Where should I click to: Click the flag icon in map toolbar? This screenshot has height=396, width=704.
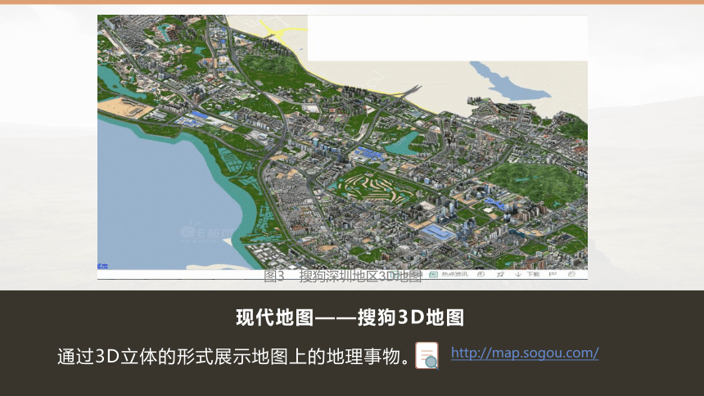click(x=553, y=274)
